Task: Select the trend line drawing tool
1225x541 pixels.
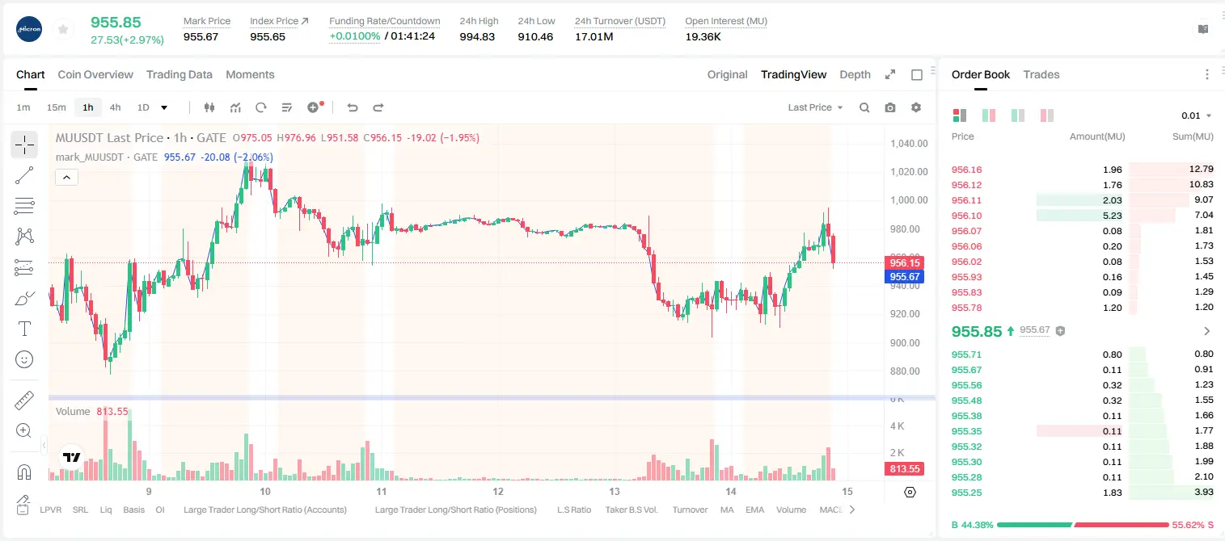Action: pos(24,175)
